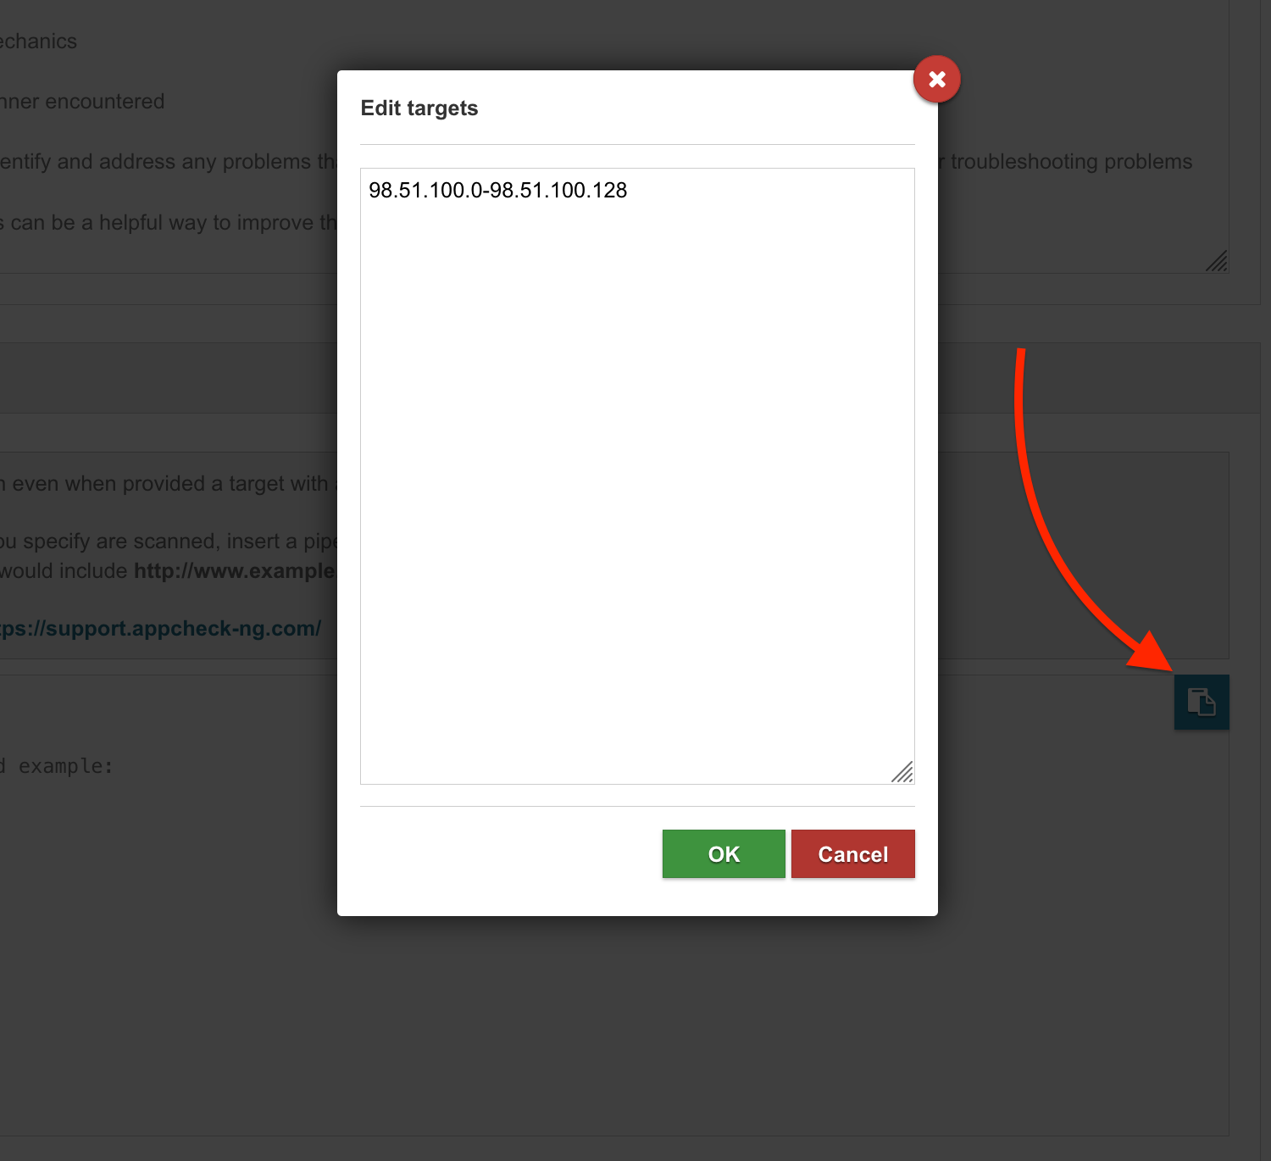Screen dimensions: 1271x1161
Task: Open the support.appcheck-ng.com link
Action: [x=159, y=628]
